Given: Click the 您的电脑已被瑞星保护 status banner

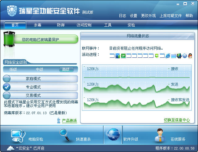Looking at the screenshot, I should coord(46,39).
